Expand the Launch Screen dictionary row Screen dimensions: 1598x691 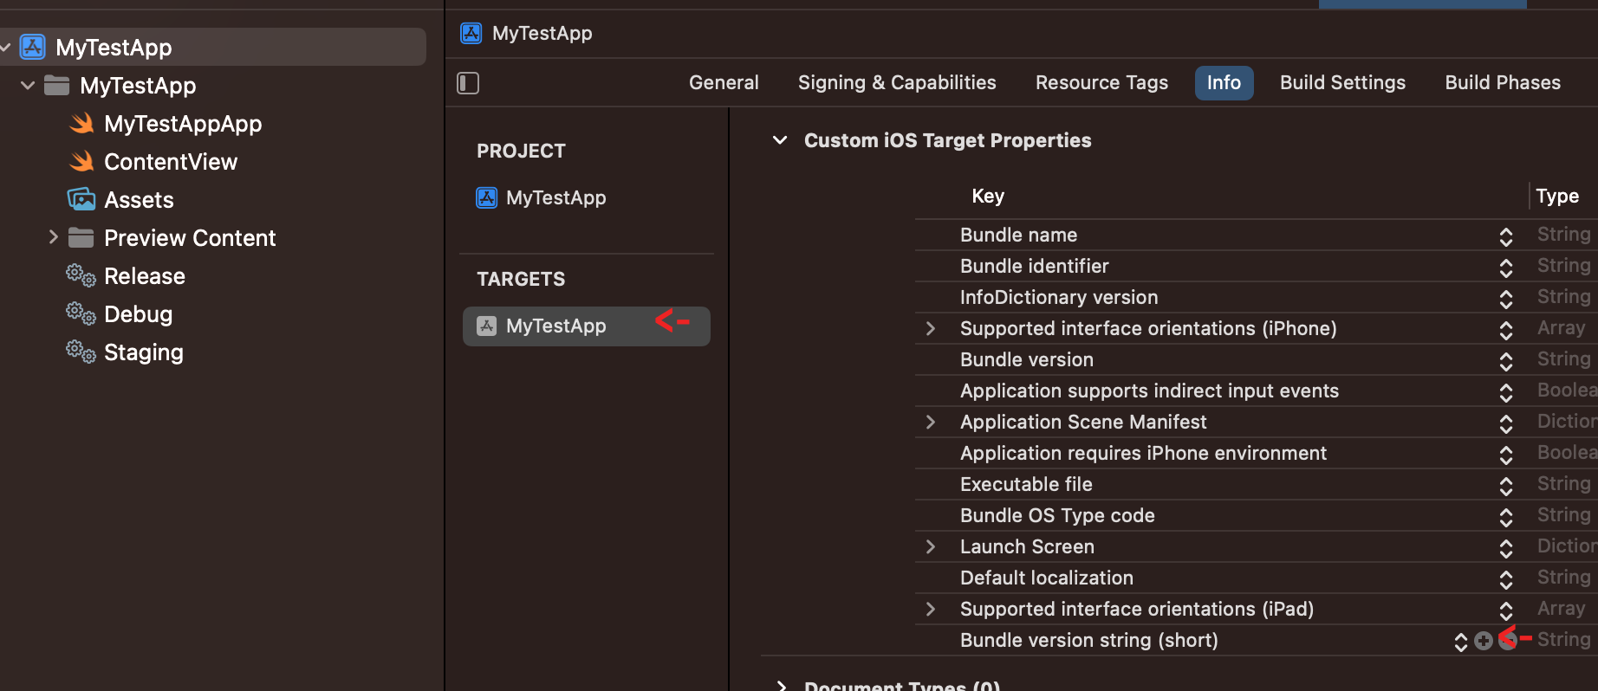pyautogui.click(x=931, y=547)
